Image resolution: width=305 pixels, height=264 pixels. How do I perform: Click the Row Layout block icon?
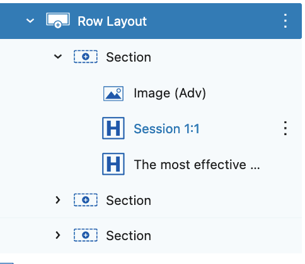tap(58, 20)
